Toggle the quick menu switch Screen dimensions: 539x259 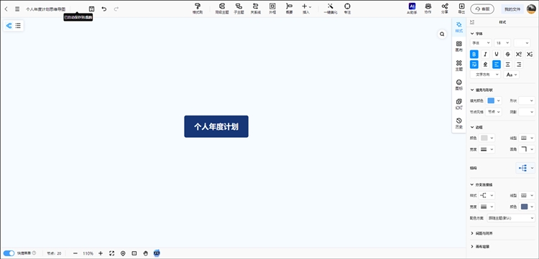(x=9, y=253)
